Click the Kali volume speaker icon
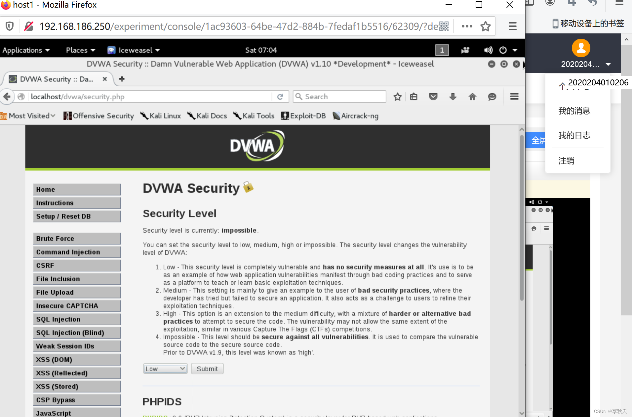Image resolution: width=632 pixels, height=417 pixels. 488,50
